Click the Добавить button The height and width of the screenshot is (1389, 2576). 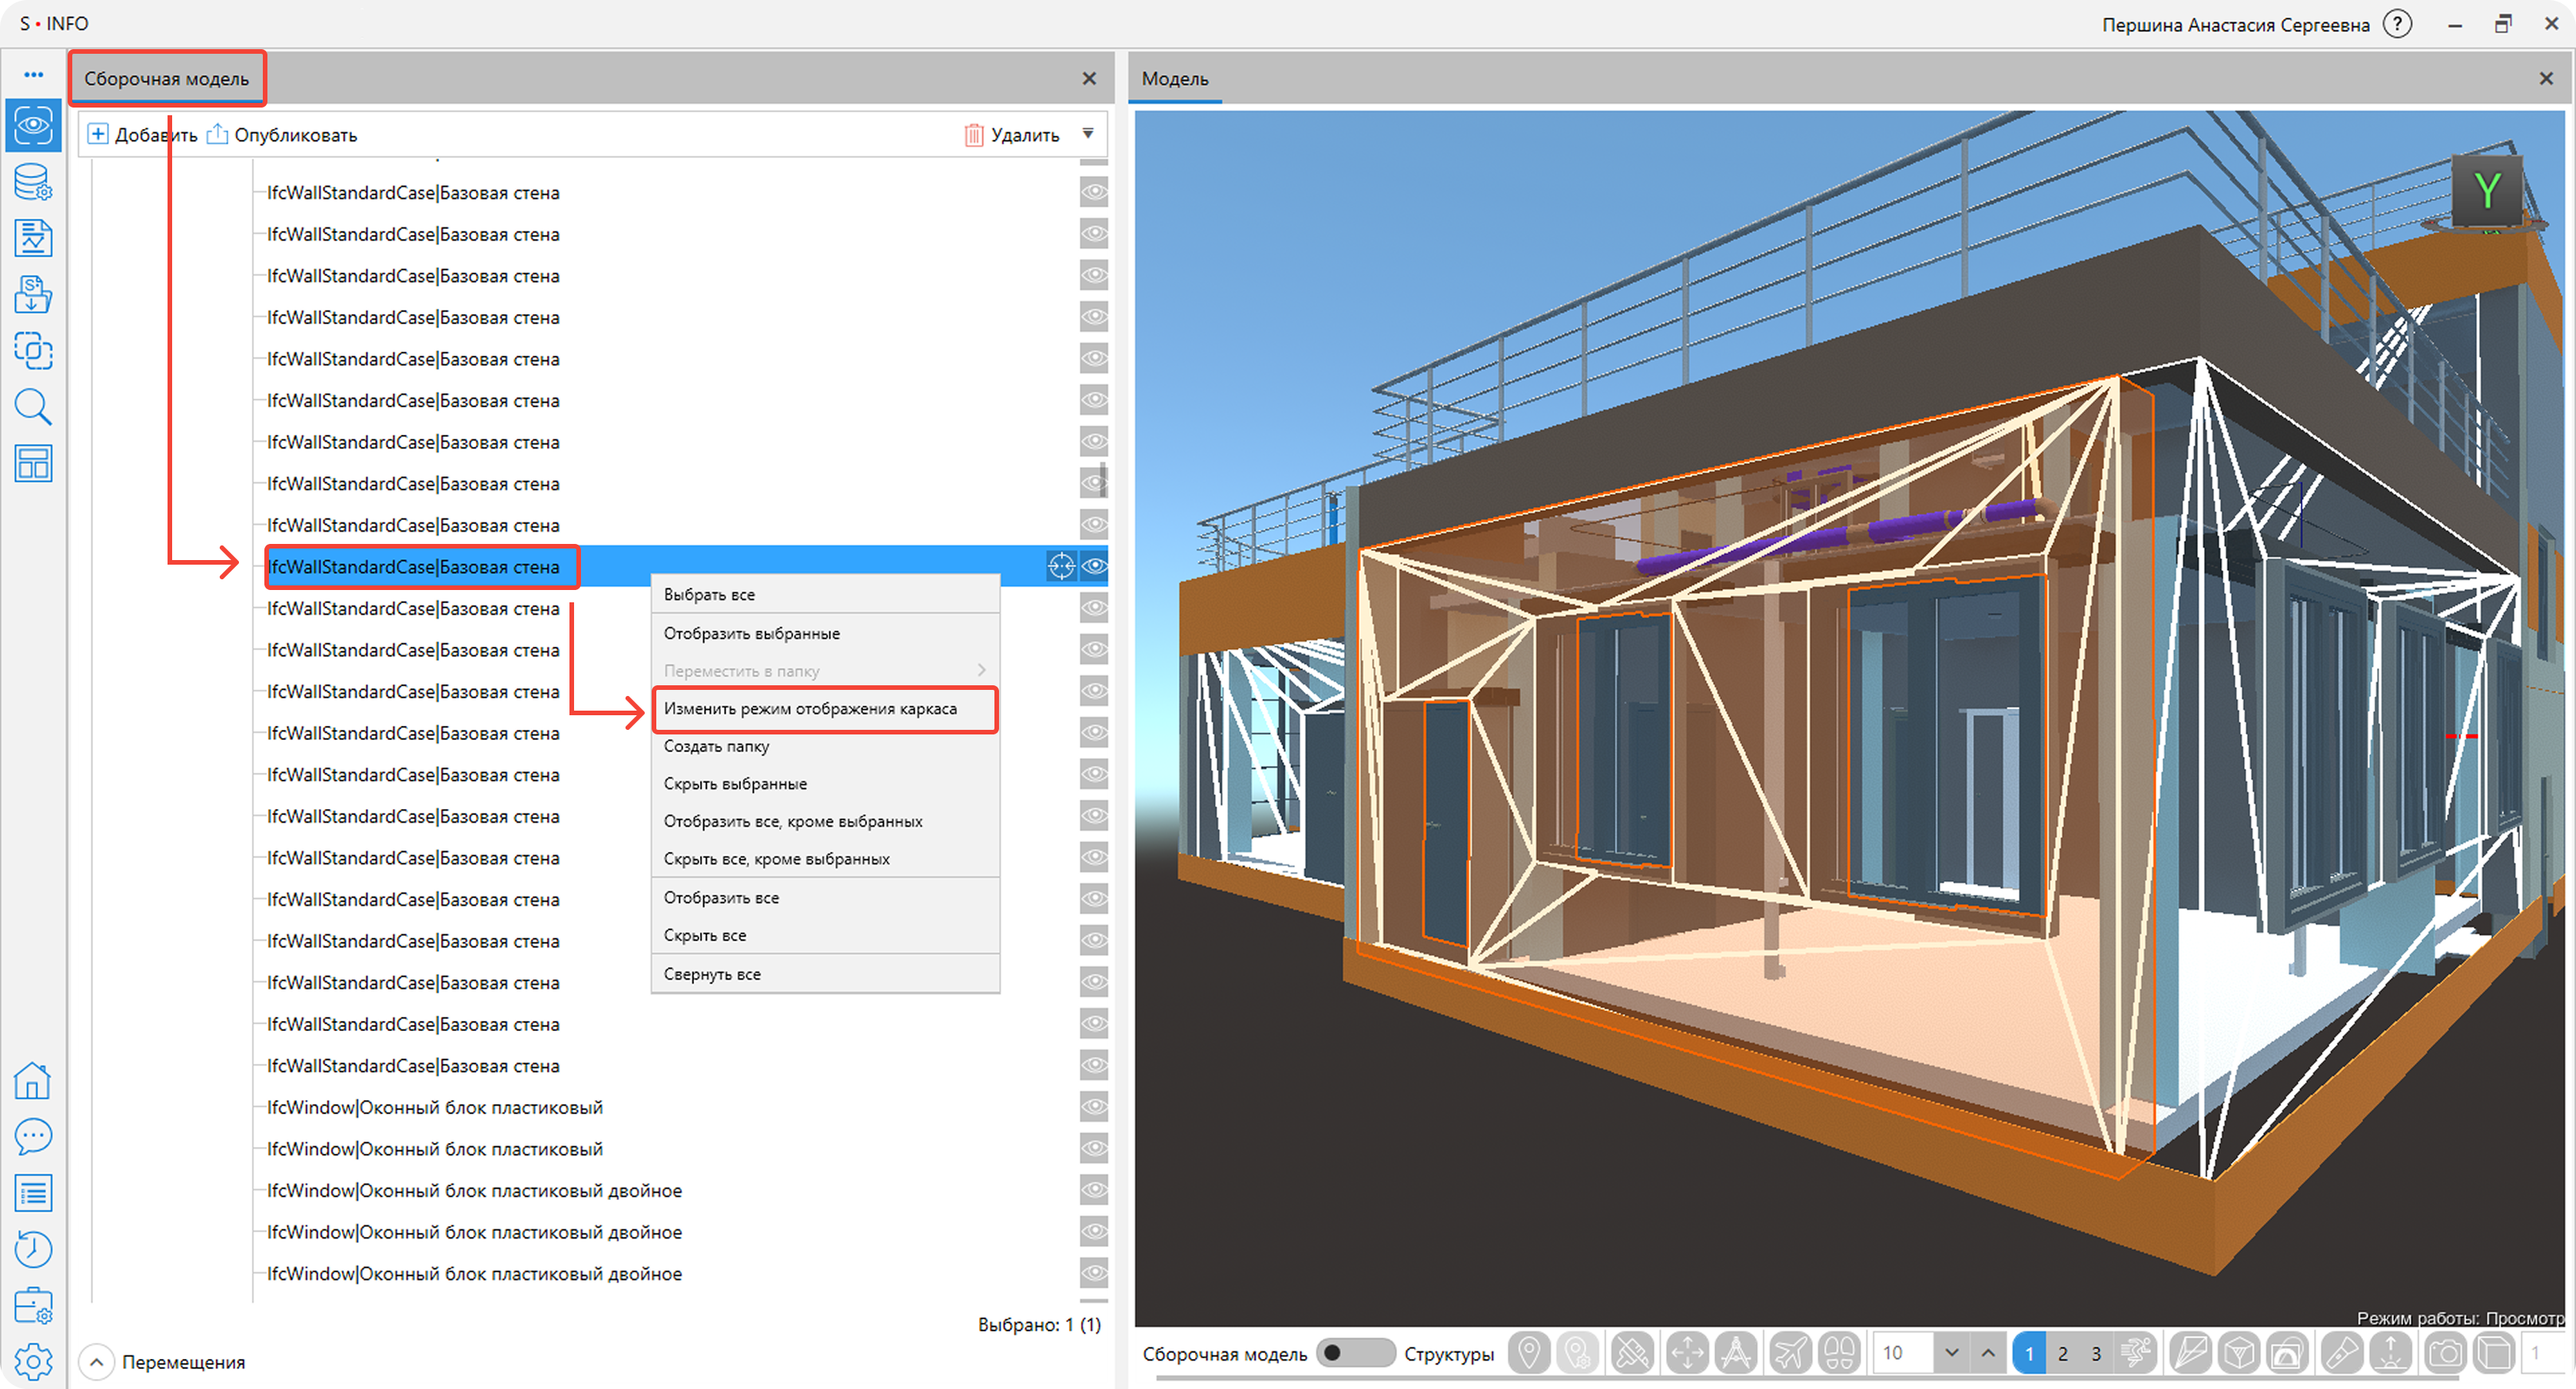click(x=142, y=135)
